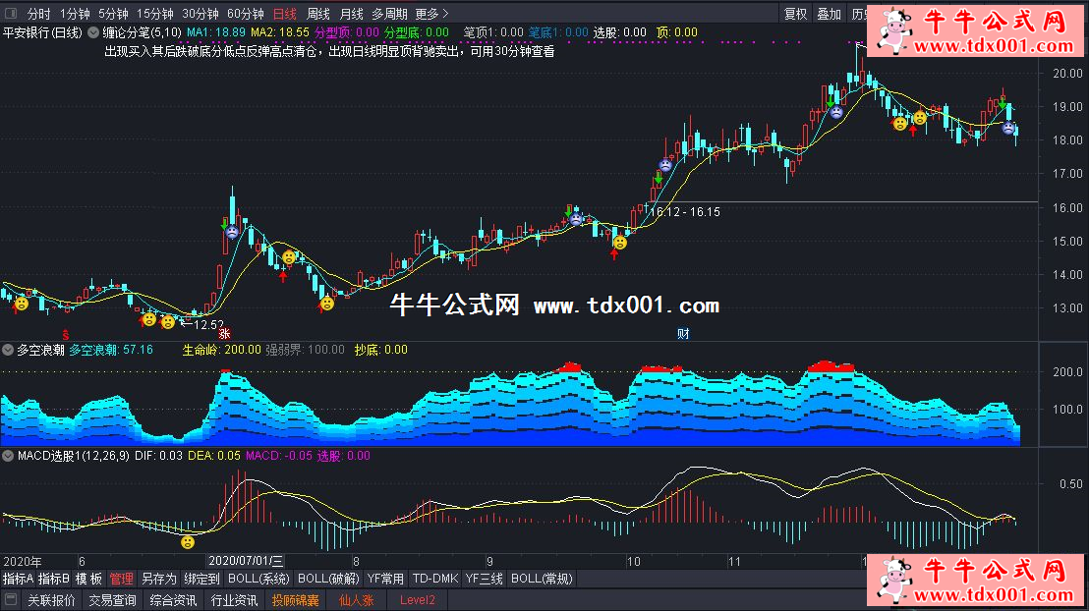Switch to 月线 monthly chart
1089x611 pixels.
coord(352,14)
